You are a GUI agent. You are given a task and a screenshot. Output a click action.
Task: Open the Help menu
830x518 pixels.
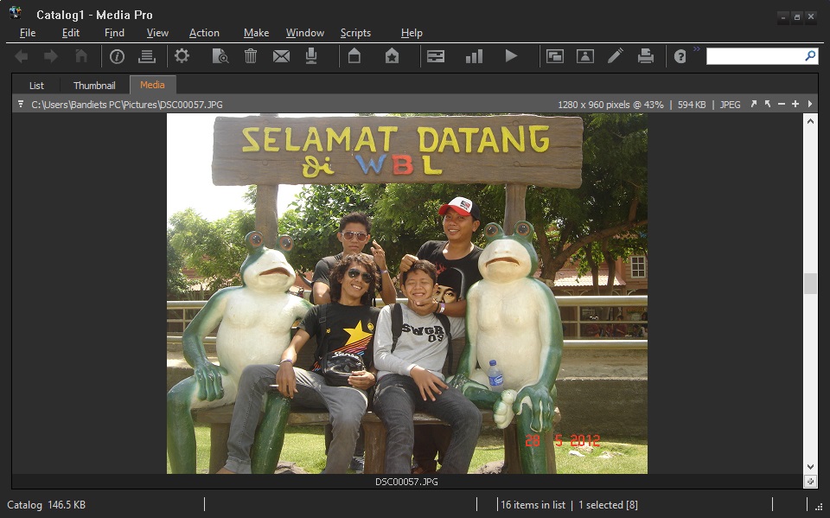[412, 33]
